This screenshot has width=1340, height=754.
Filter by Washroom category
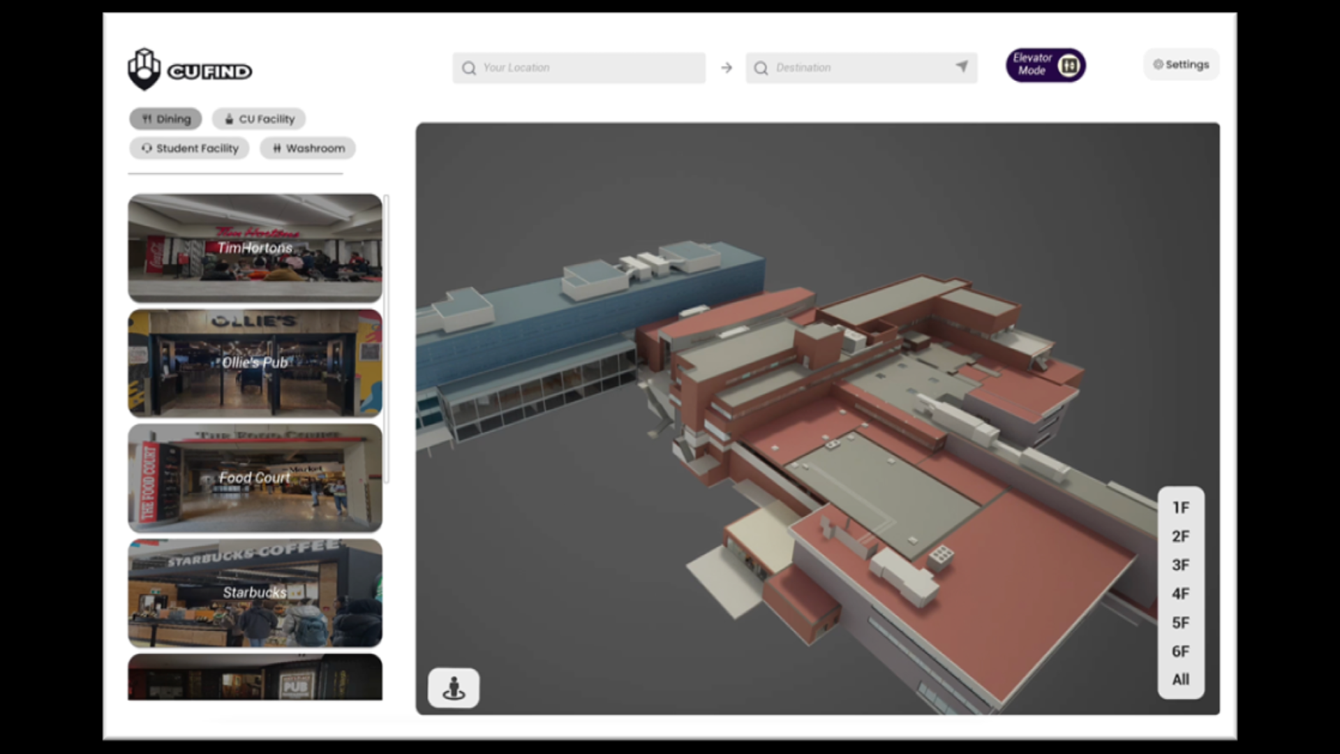[x=308, y=148]
